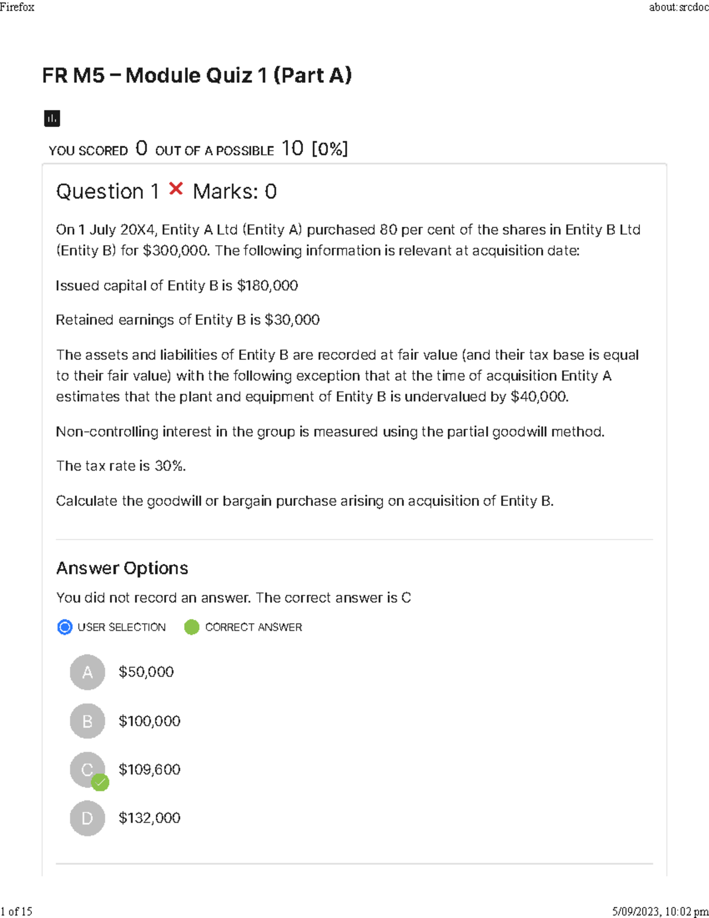Click the $109,600 answer text
The width and height of the screenshot is (709, 918).
coord(149,770)
